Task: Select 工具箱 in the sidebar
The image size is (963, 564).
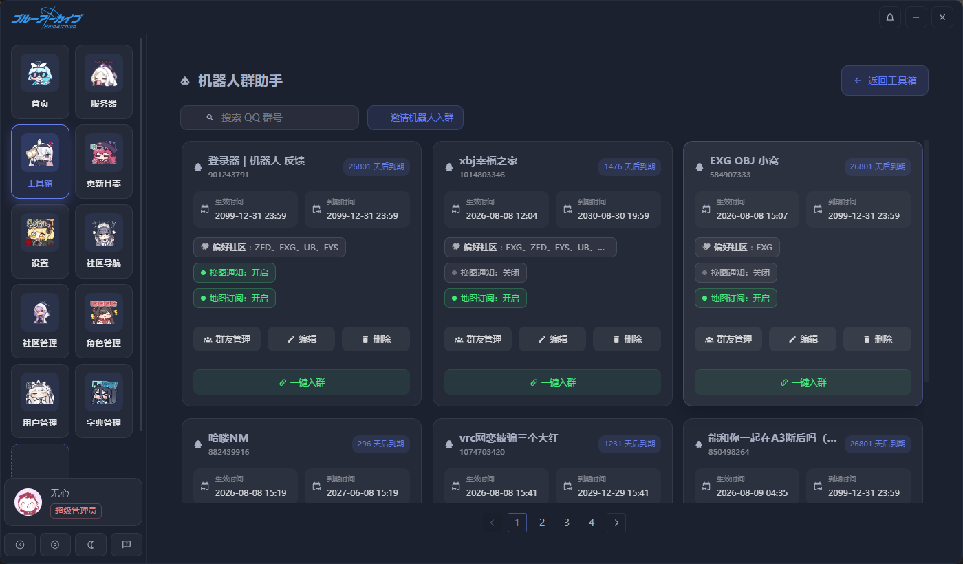Action: [x=40, y=162]
